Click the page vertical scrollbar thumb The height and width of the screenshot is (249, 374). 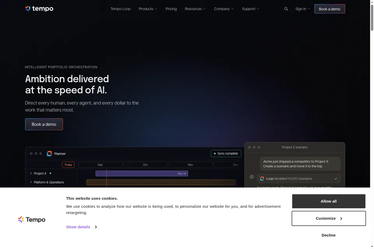coord(372,18)
